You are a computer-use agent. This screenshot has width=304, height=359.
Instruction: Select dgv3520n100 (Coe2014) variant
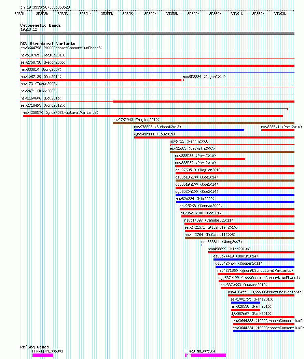197,191
